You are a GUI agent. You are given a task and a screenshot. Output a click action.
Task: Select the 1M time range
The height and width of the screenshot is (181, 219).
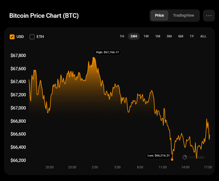click(x=158, y=36)
